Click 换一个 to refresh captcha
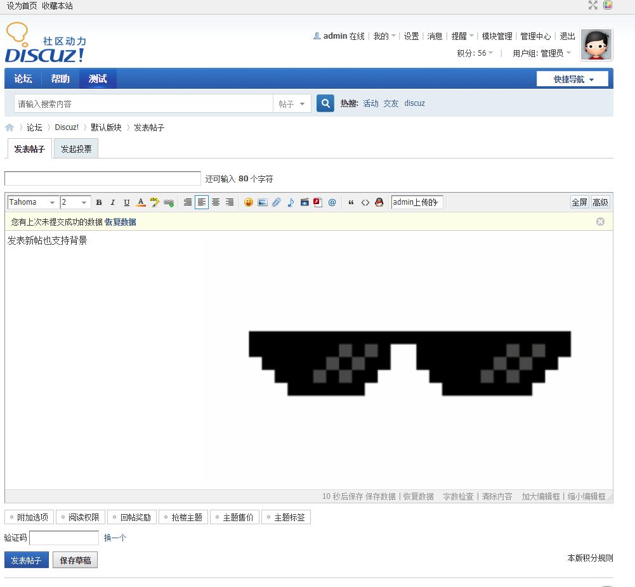The image size is (635, 587). point(115,538)
